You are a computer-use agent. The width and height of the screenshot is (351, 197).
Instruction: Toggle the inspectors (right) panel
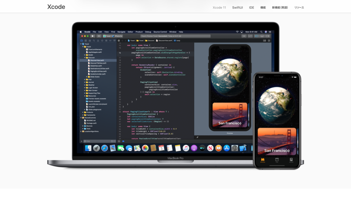click(x=268, y=36)
